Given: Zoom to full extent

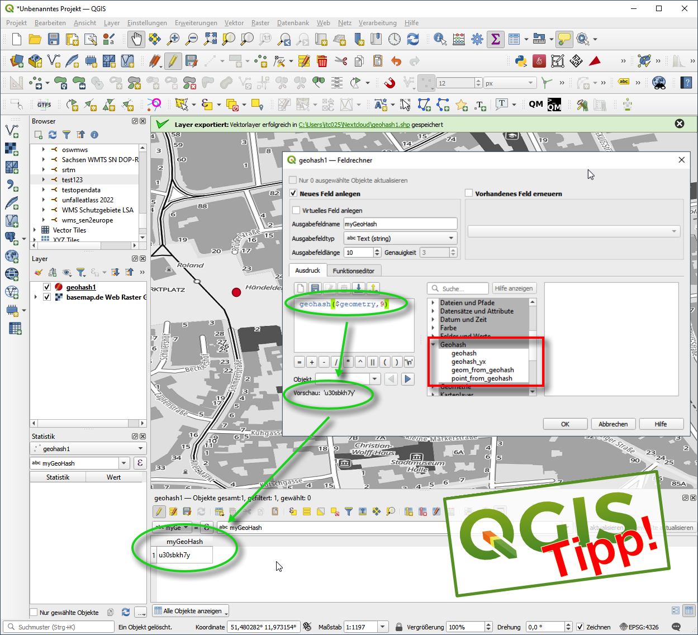Looking at the screenshot, I should click(210, 39).
